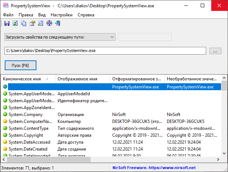Select the target crosshair toolbar icon

[x=49, y=23]
